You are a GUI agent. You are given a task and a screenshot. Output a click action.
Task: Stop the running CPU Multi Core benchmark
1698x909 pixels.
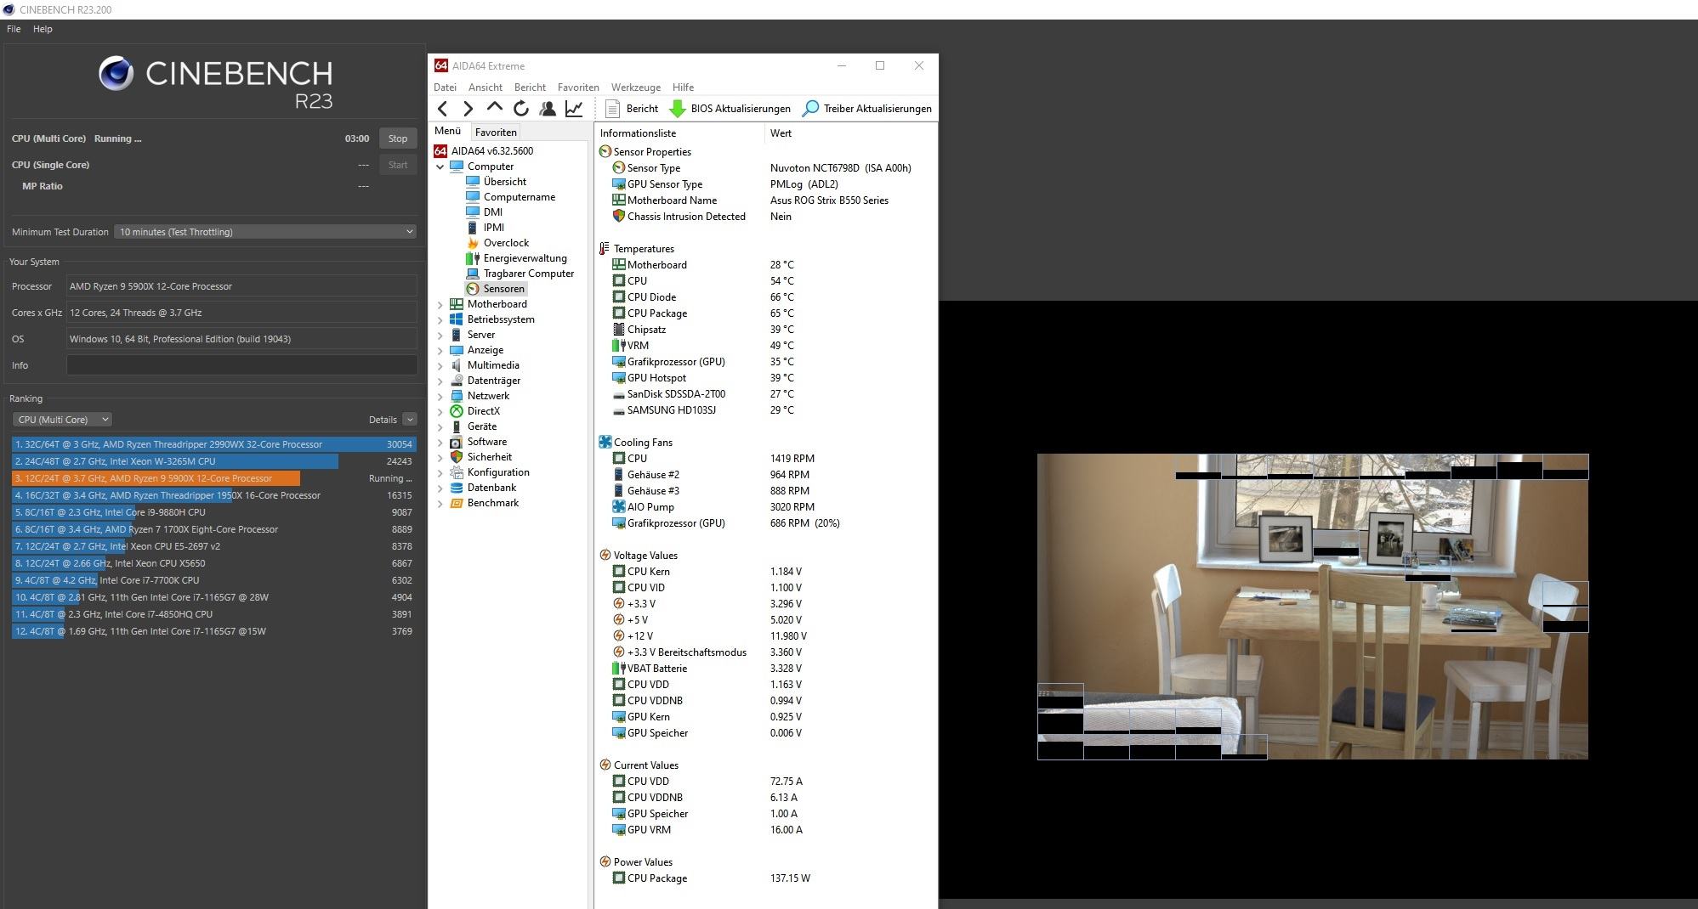pos(397,138)
